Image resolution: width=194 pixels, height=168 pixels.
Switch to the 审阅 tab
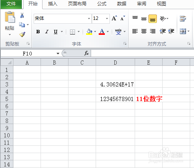(142, 4)
